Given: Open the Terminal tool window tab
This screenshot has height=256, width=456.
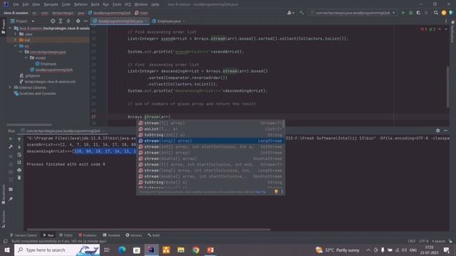Looking at the screenshot, I should (x=111, y=235).
